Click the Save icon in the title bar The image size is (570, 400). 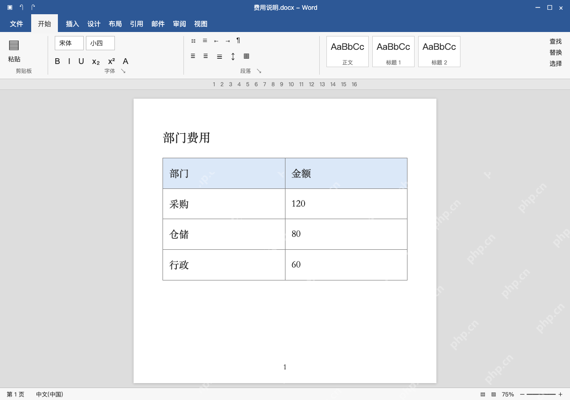point(10,8)
